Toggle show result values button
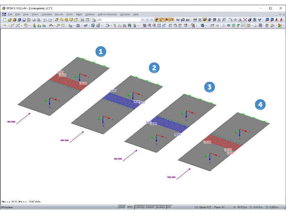The image size is (286, 214). [x=161, y=20]
